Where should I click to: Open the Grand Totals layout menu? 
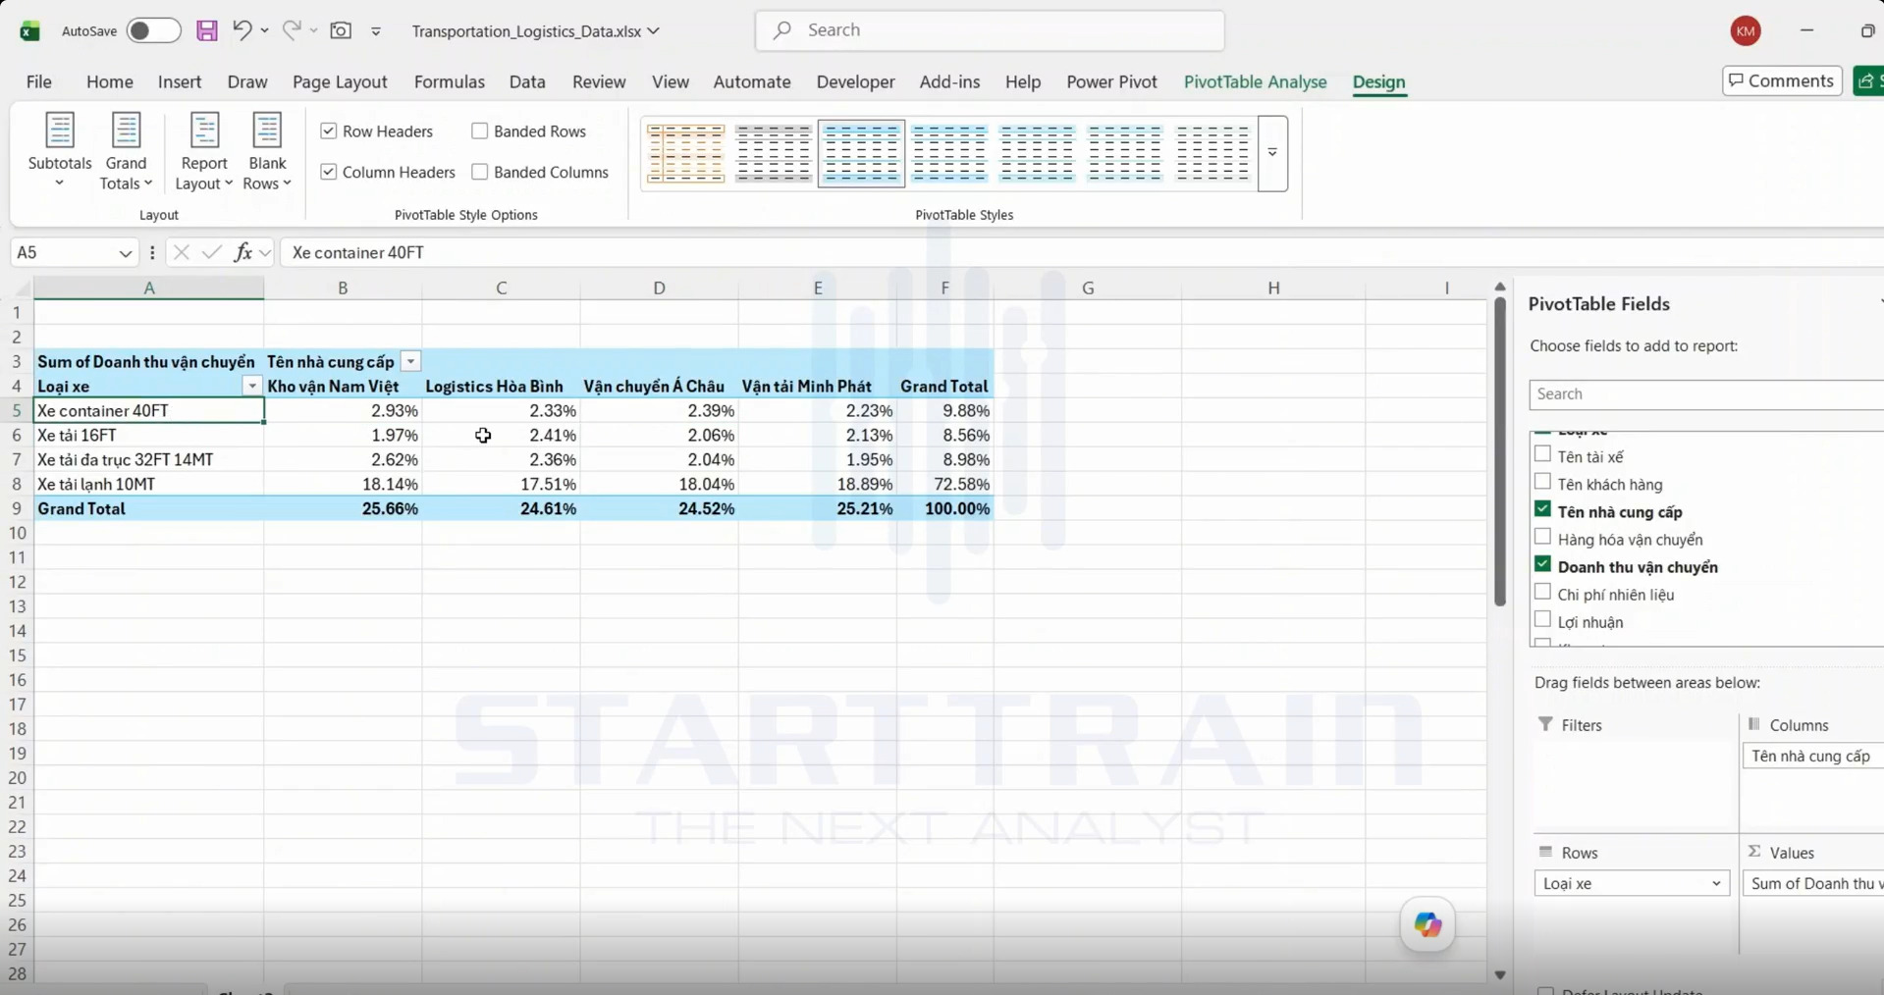click(x=126, y=150)
